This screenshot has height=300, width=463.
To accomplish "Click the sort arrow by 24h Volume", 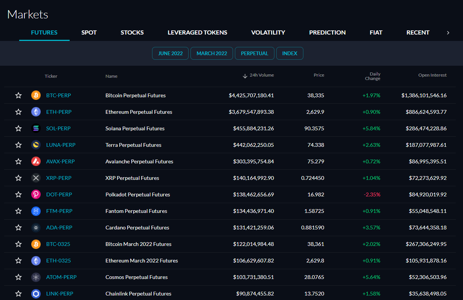I will (x=245, y=76).
